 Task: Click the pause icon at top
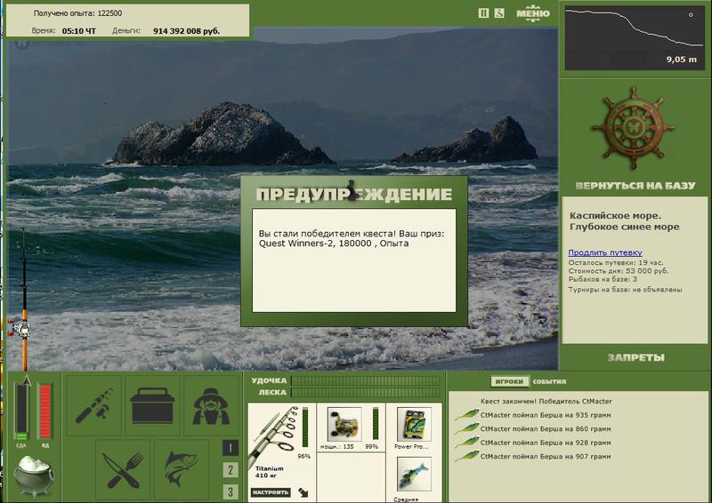coord(483,13)
